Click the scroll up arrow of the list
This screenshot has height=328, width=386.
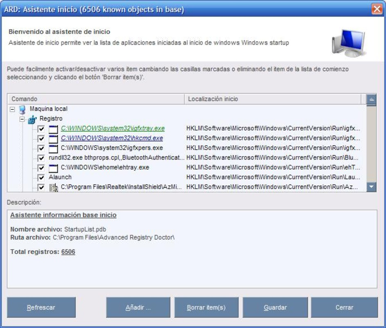371,99
